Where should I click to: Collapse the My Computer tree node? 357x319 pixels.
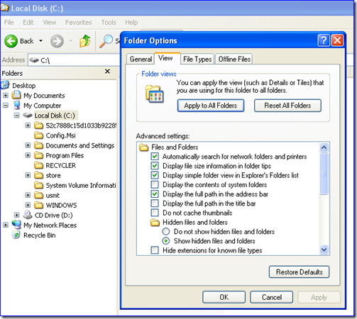click(x=6, y=106)
